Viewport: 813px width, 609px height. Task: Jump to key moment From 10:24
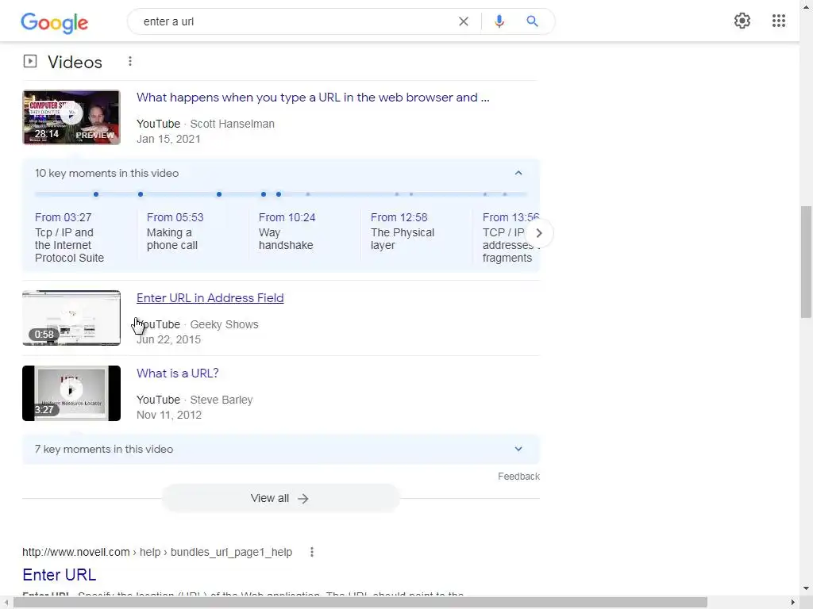click(287, 217)
